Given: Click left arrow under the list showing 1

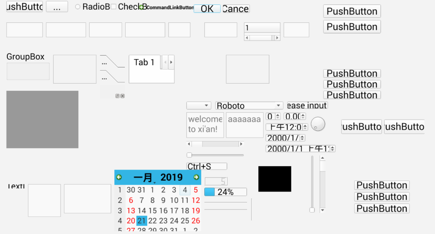Looking at the screenshot, I should coord(247,38).
